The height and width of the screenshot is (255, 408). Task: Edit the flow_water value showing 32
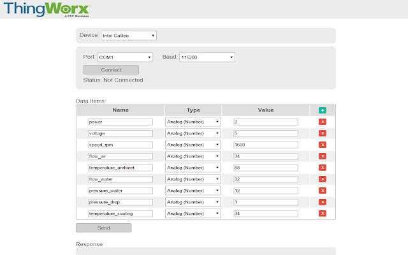[266, 179]
